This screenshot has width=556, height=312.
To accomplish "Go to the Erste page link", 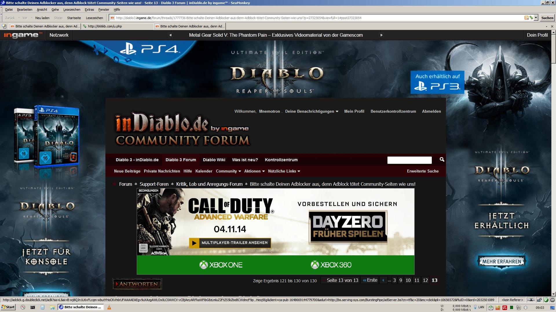I will click(x=370, y=280).
